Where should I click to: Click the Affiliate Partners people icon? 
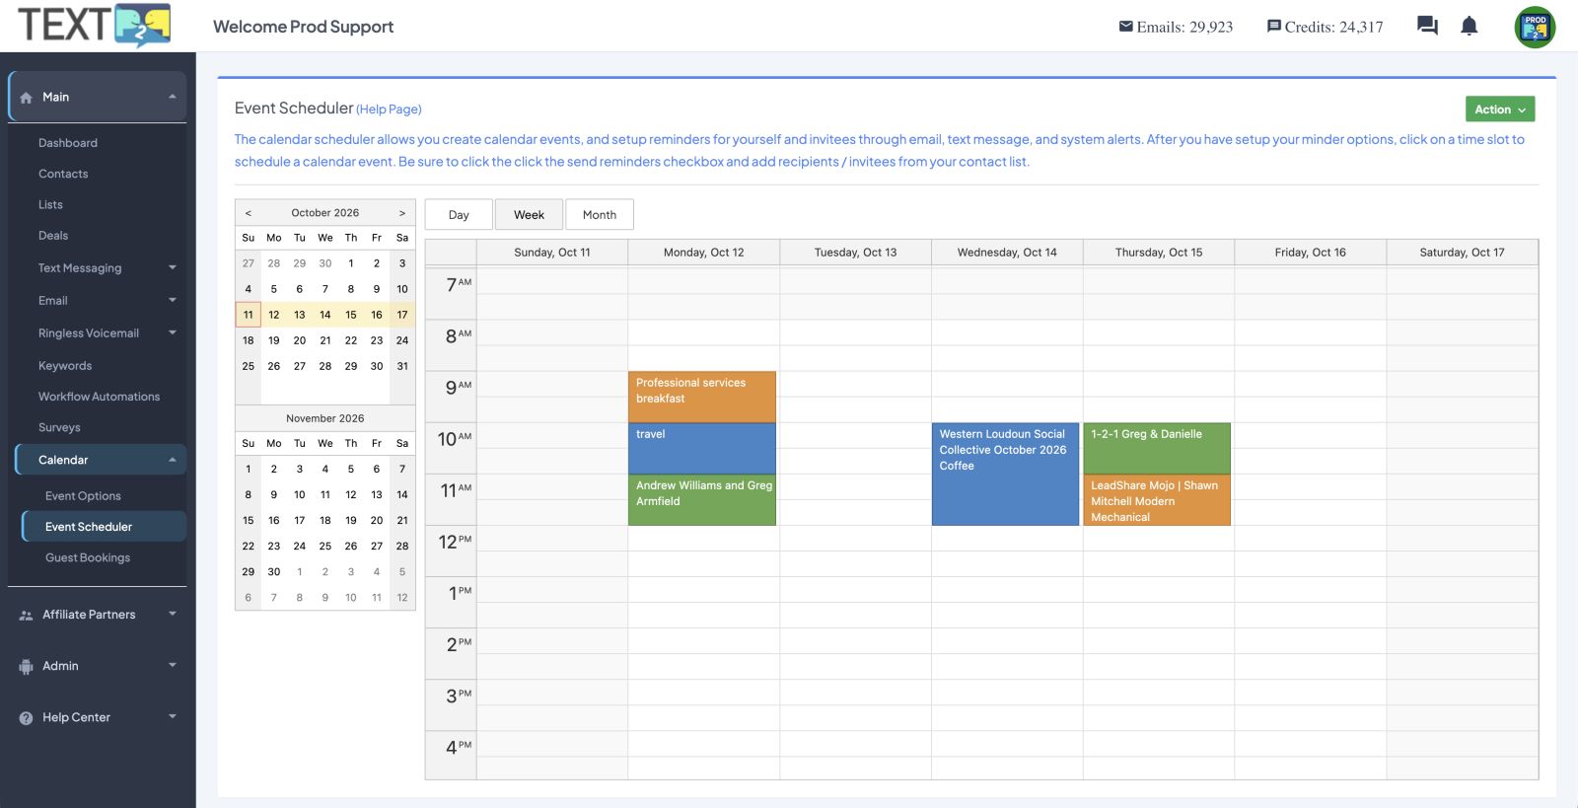(x=26, y=615)
